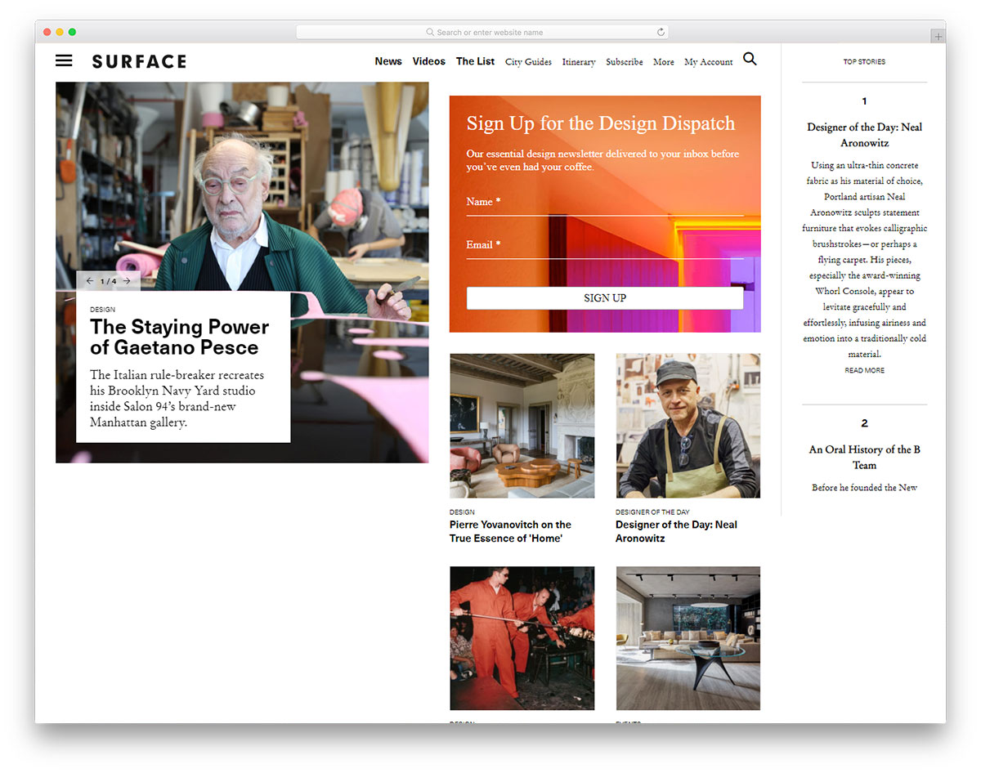This screenshot has height=773, width=981.
Task: Open the Subscribe link in navigation
Action: tap(625, 62)
